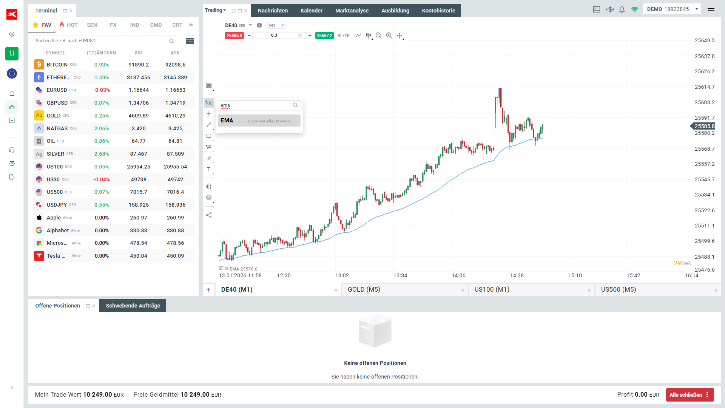
Task: Show more market watch category tabs
Action: pos(191,25)
